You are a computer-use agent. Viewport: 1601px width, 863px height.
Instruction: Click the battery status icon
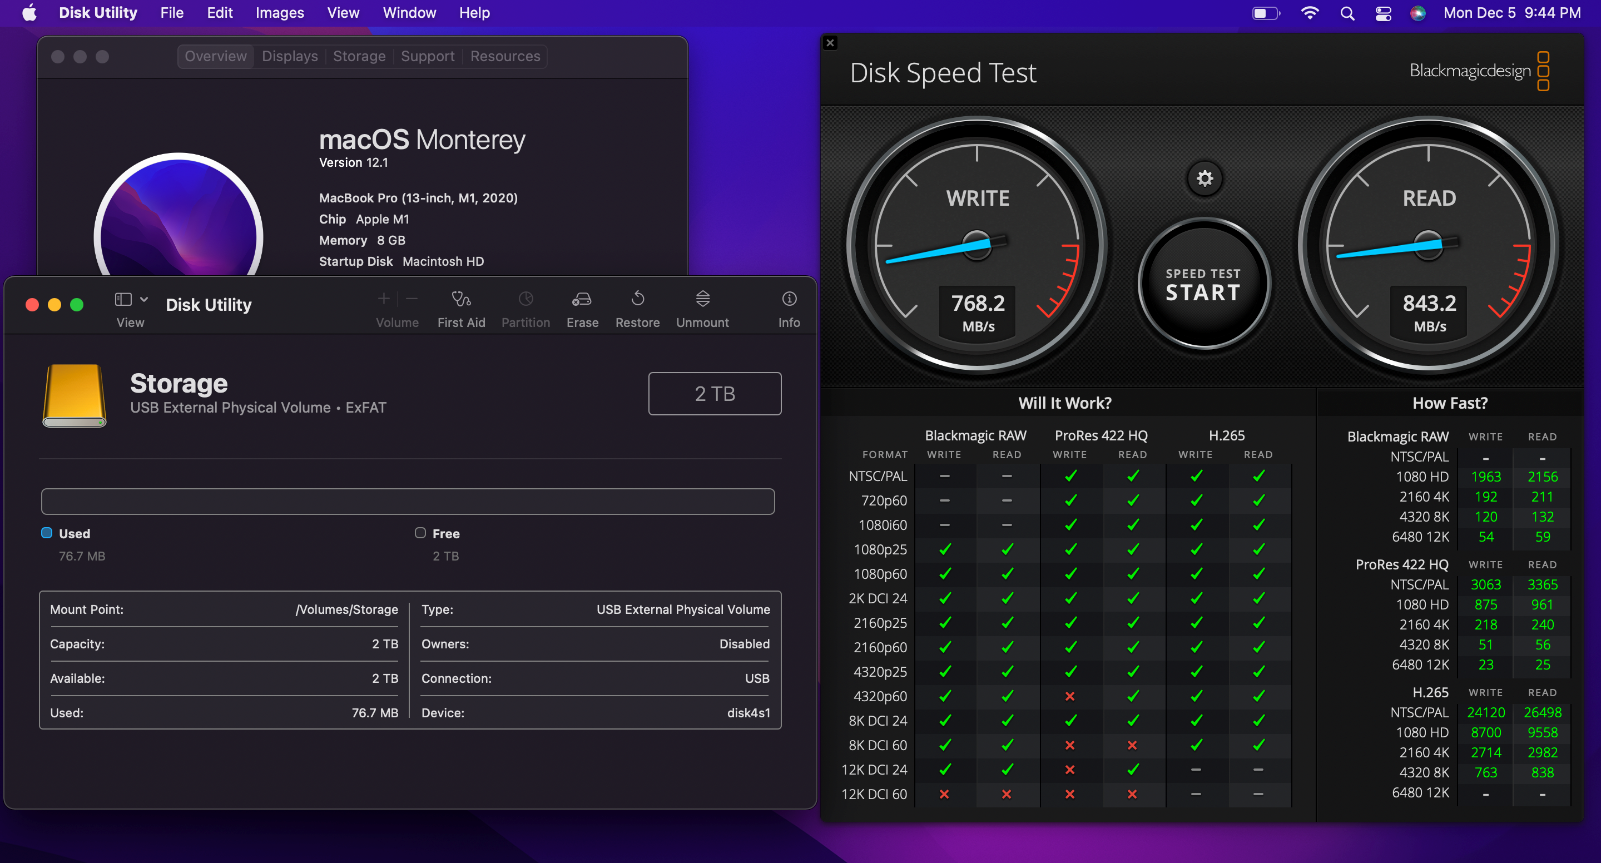coord(1266,13)
